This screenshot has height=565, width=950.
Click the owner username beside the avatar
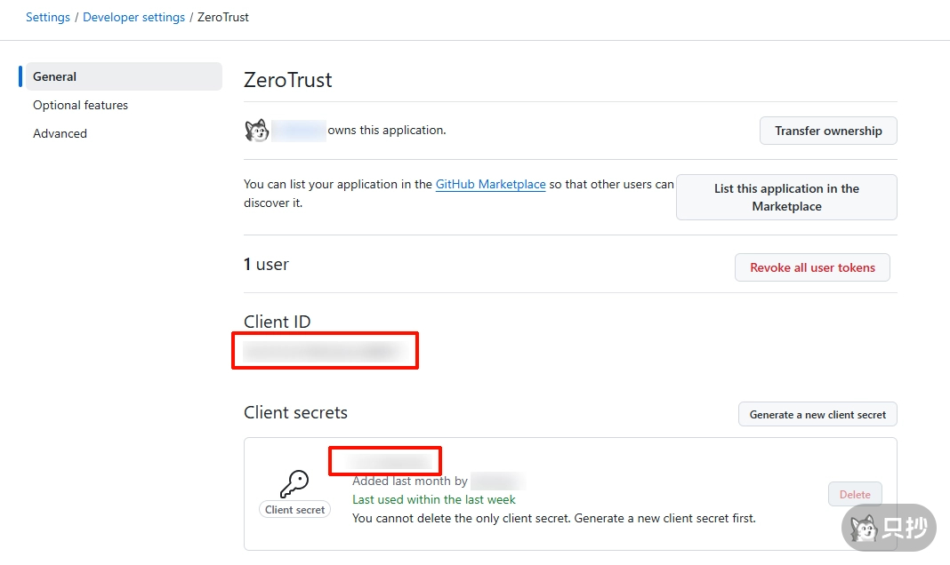click(x=299, y=131)
